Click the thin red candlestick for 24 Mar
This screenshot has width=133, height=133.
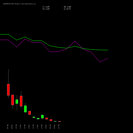tap(59, 121)
